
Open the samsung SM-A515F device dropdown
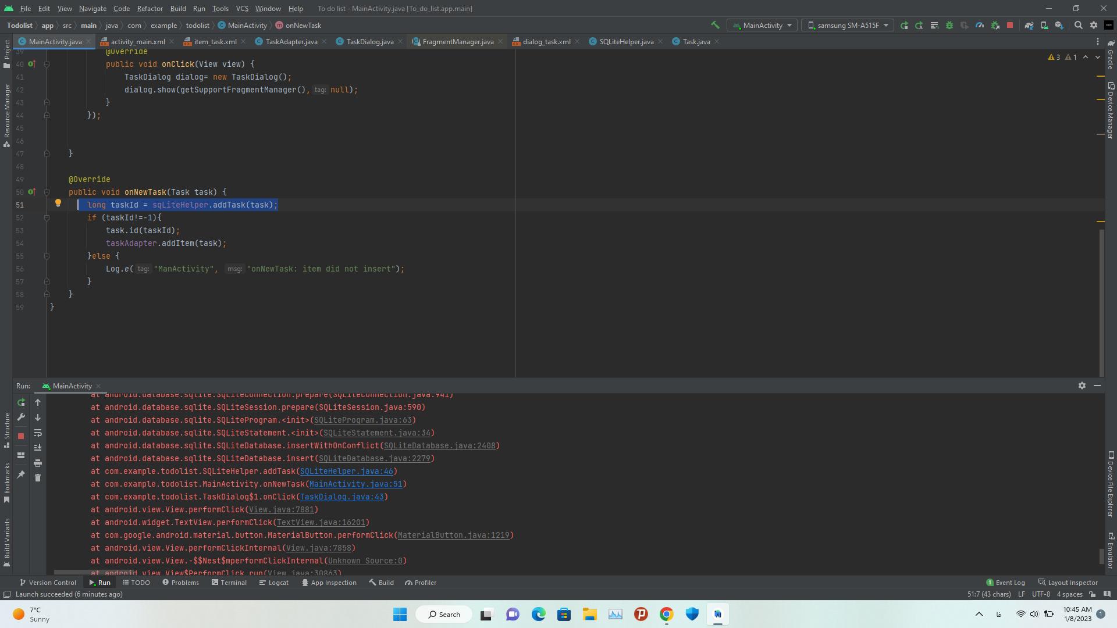pos(848,25)
